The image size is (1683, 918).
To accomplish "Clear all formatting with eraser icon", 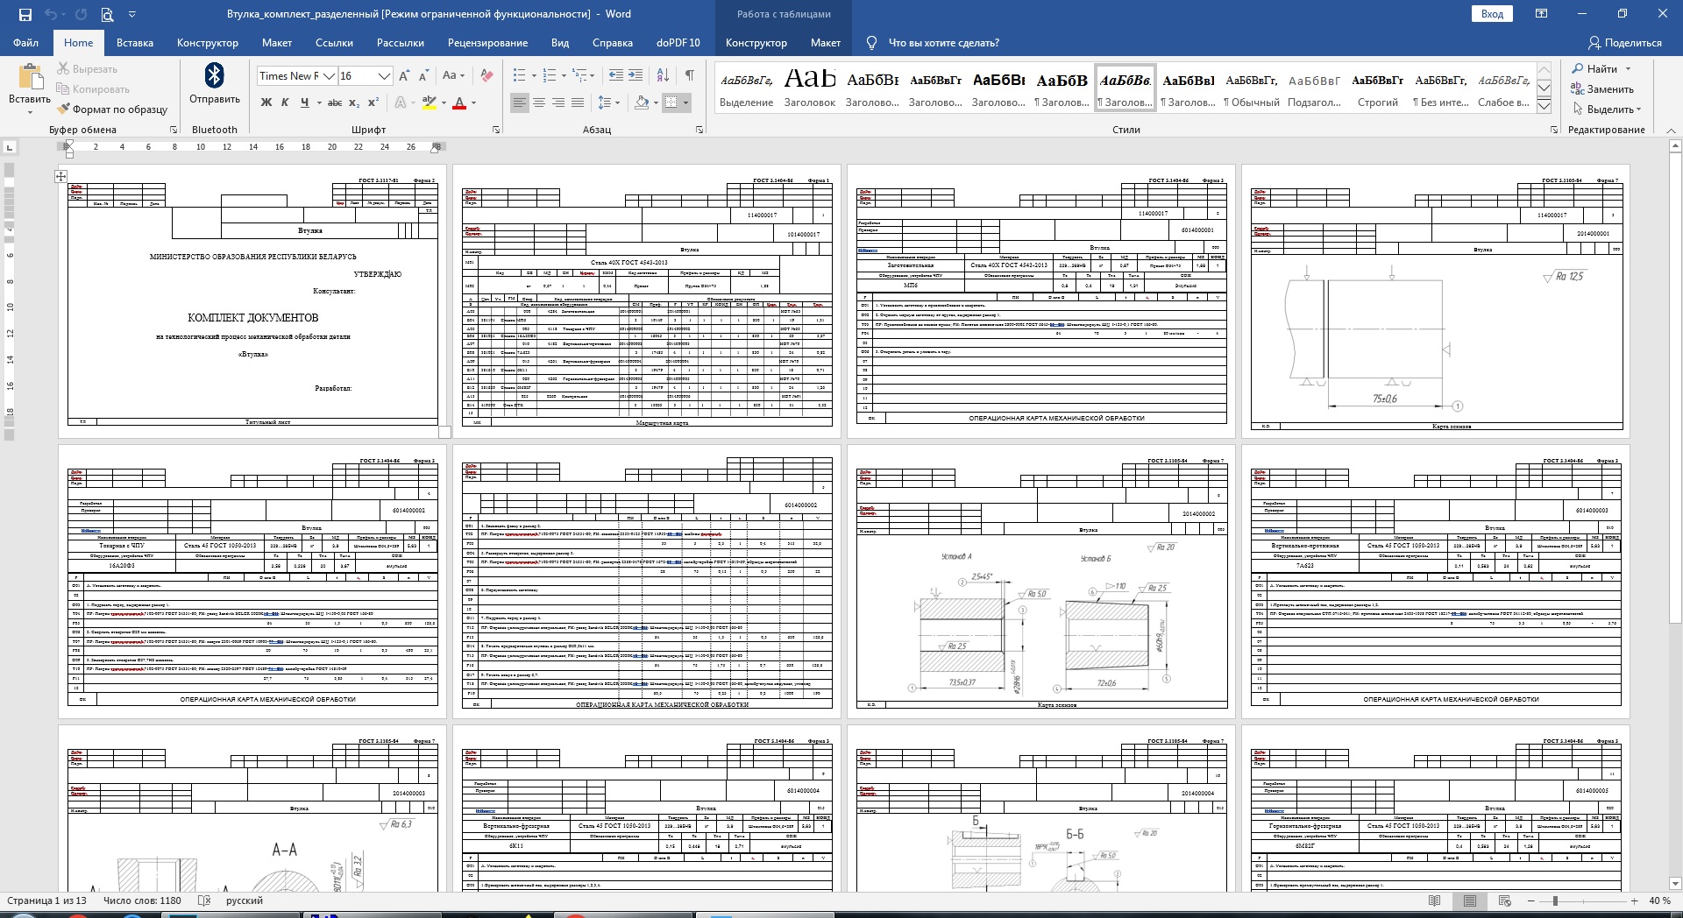I will [x=486, y=76].
